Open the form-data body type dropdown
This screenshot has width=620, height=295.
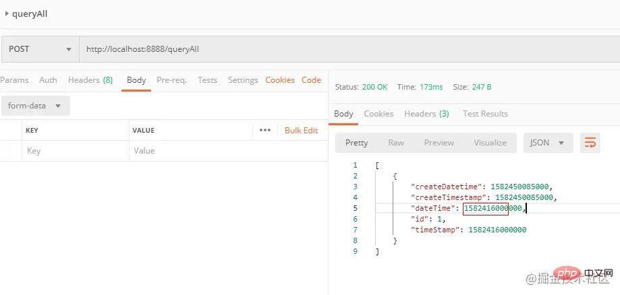coord(34,106)
